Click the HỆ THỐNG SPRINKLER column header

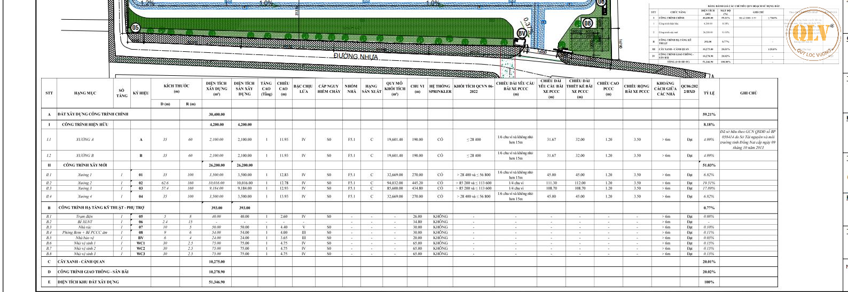coord(439,89)
